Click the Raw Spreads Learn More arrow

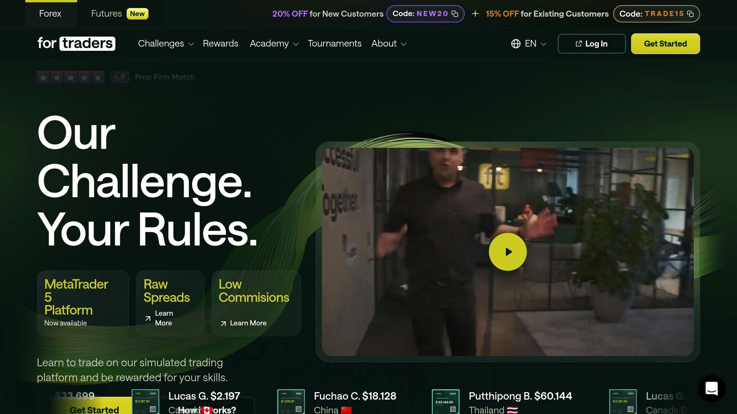pos(148,318)
